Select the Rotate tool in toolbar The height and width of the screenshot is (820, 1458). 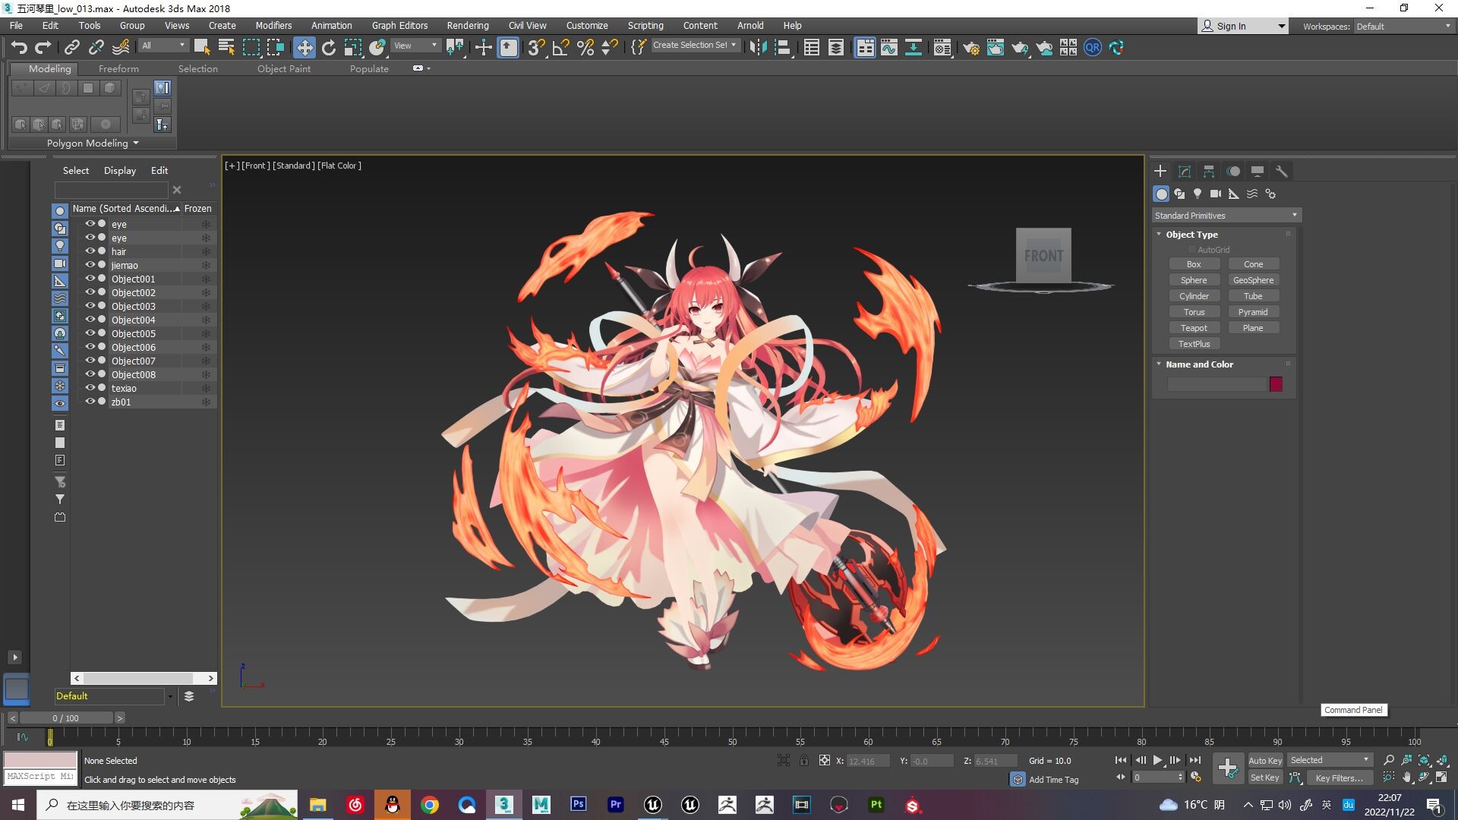point(329,48)
